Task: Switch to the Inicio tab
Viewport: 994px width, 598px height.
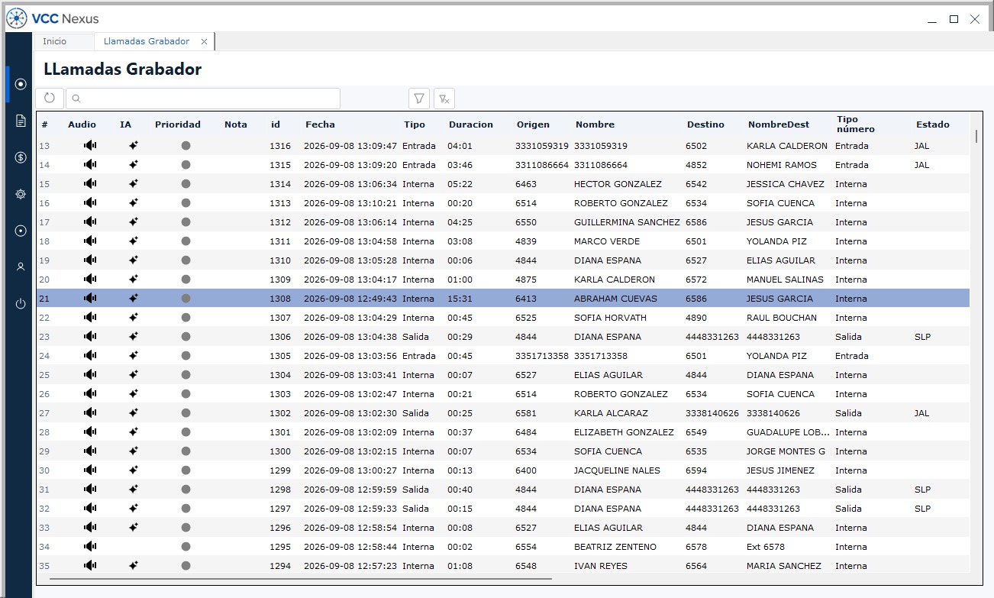Action: [54, 41]
